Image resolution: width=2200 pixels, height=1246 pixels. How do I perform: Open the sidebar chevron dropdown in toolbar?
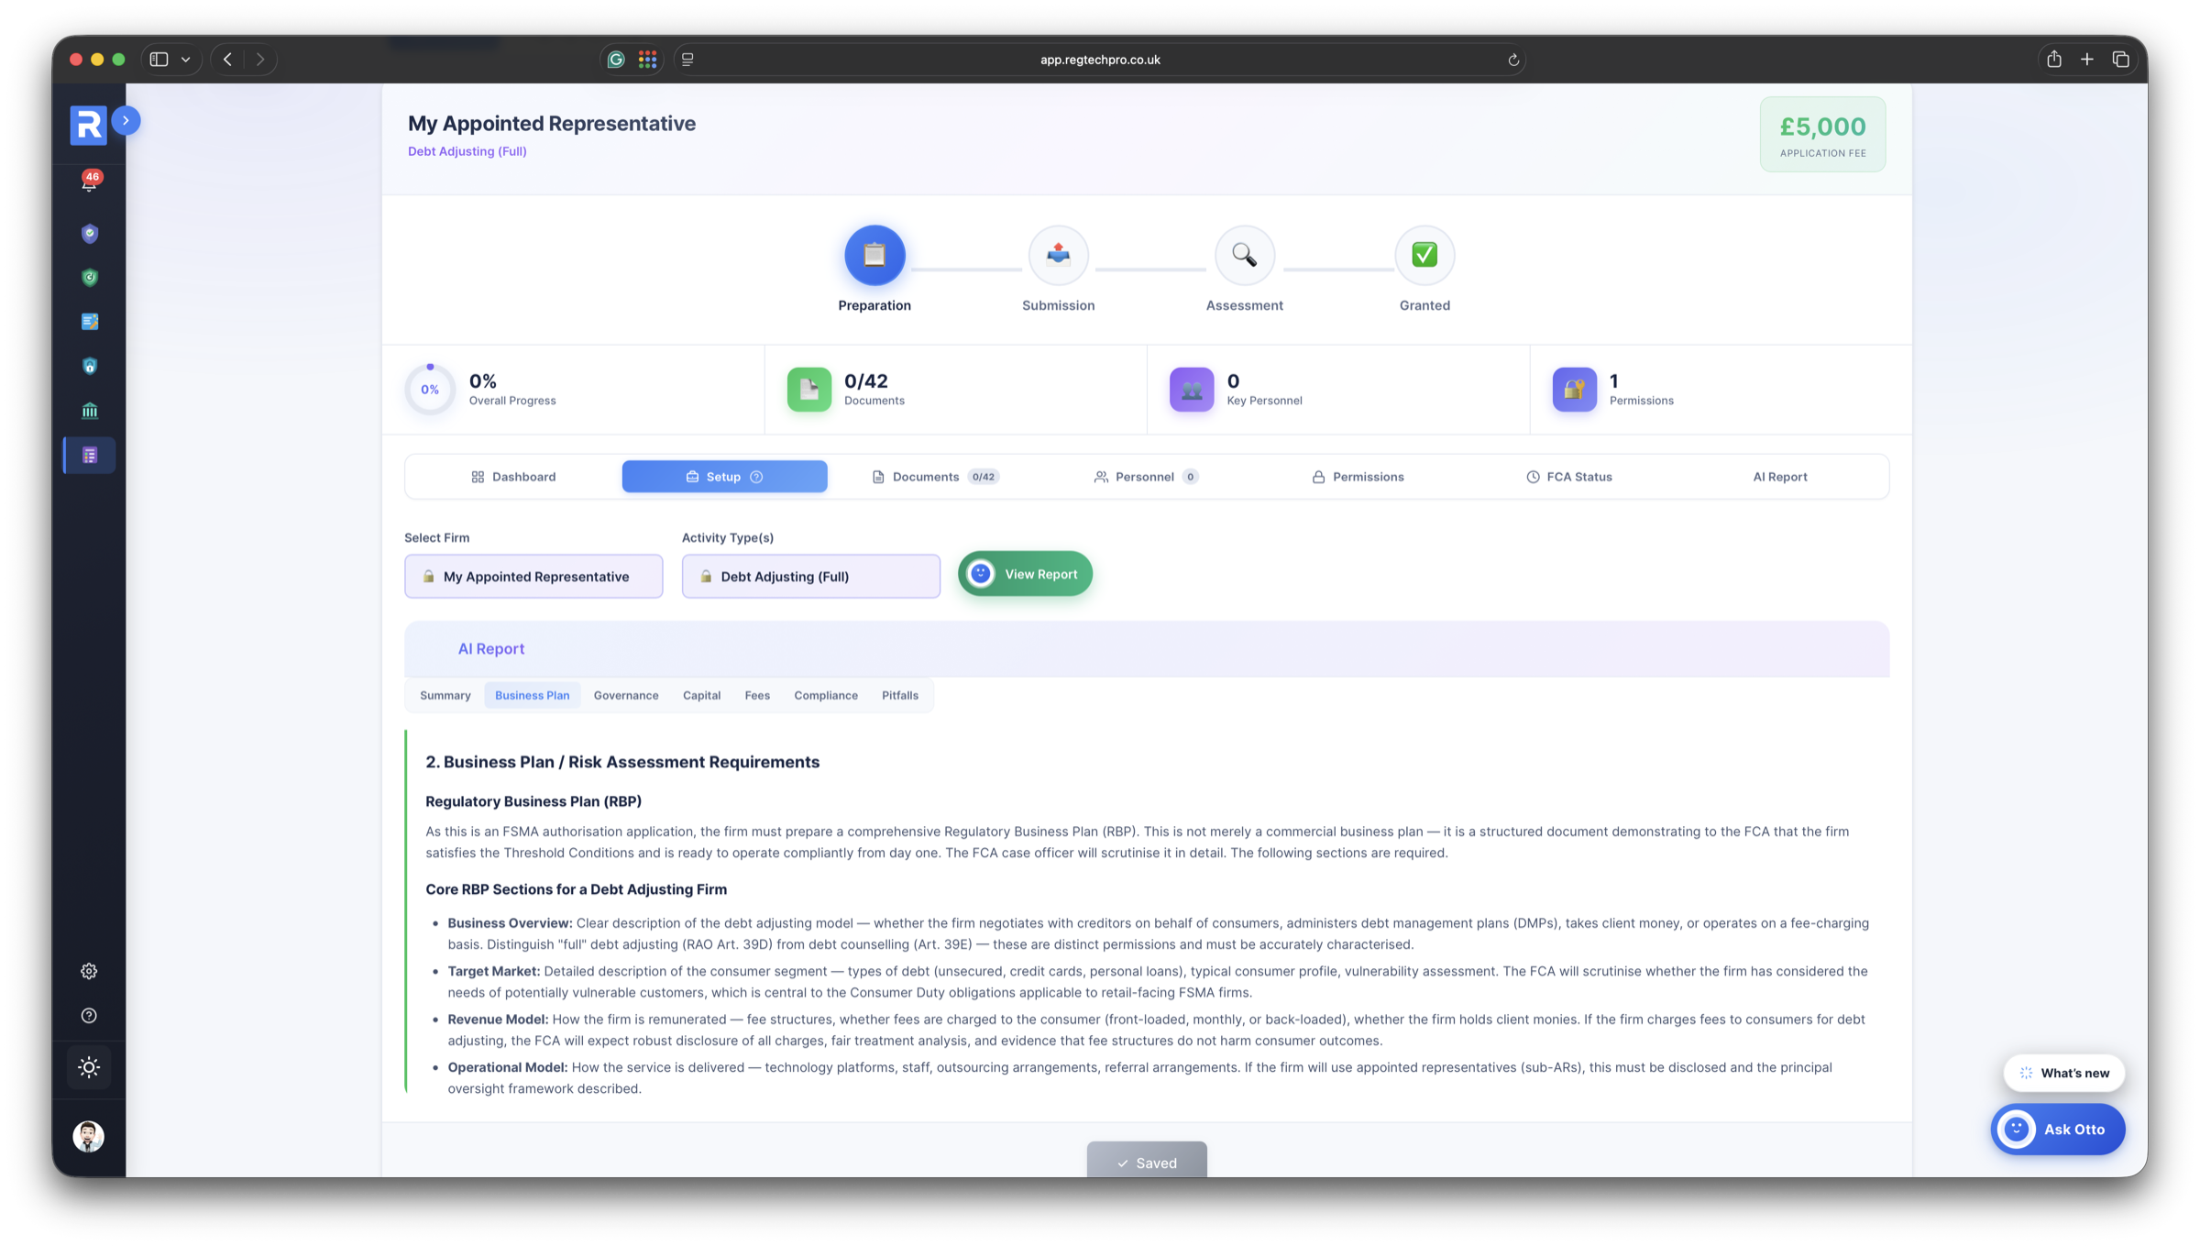(x=186, y=60)
